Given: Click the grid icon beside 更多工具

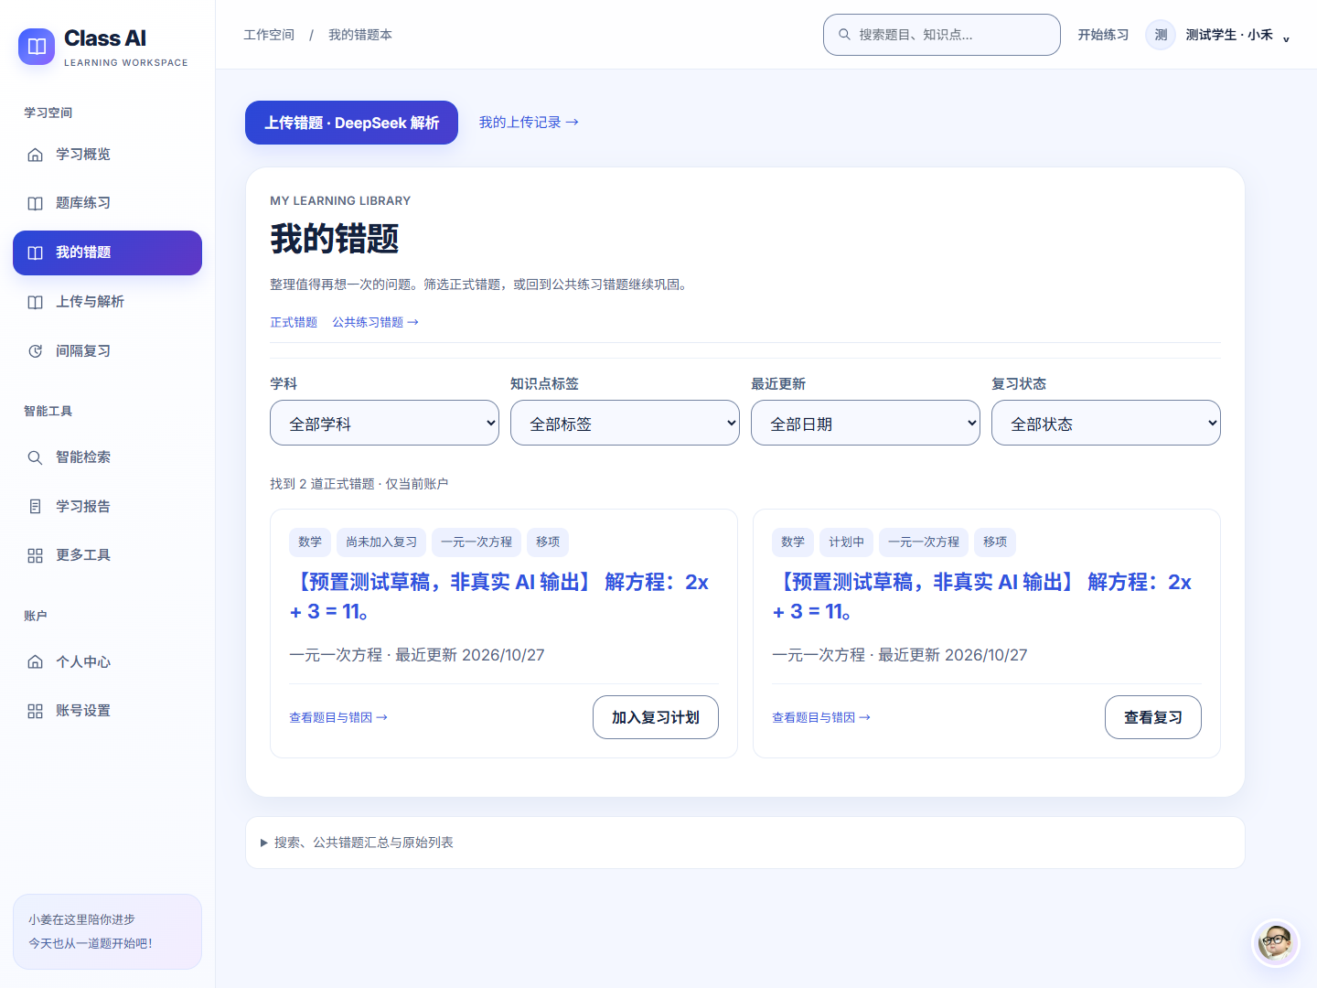Looking at the screenshot, I should tap(35, 555).
